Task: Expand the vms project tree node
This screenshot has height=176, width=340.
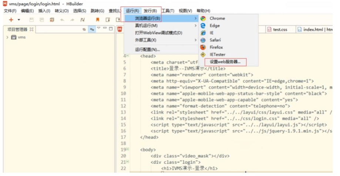Action: point(7,37)
